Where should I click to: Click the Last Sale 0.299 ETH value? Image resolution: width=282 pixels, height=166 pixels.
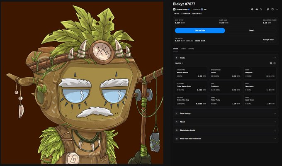(224, 23)
